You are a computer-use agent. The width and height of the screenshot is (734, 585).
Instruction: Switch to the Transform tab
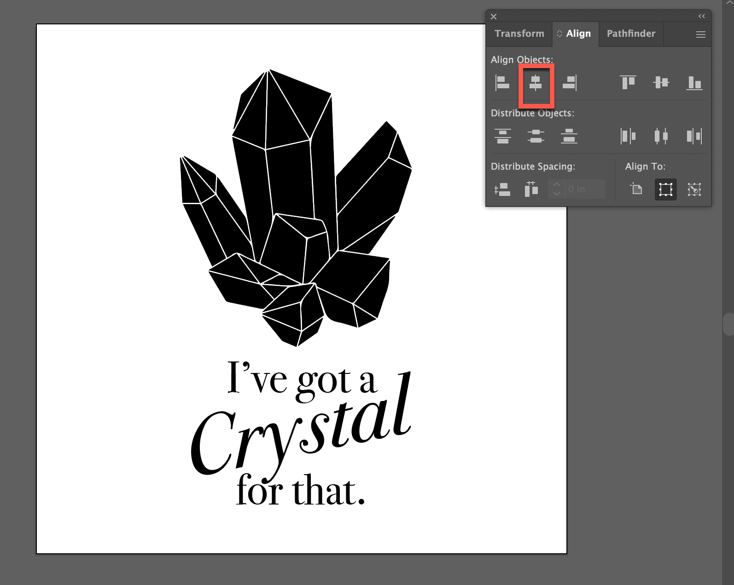(519, 34)
